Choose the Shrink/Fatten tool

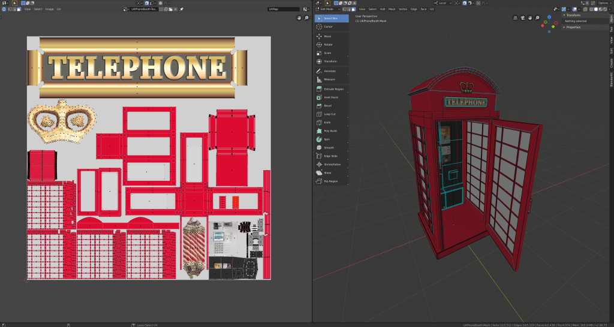[331, 164]
